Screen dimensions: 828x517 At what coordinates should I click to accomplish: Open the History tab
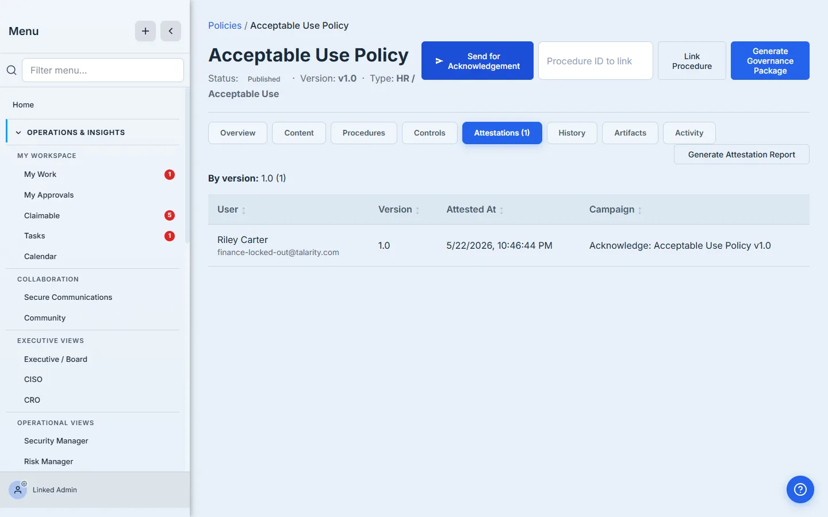point(572,133)
